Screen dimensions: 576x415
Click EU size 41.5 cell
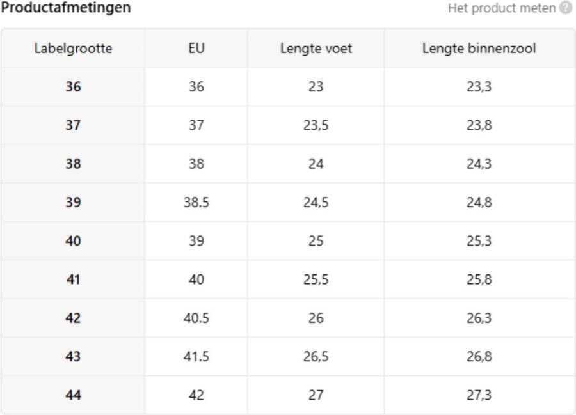click(x=196, y=357)
